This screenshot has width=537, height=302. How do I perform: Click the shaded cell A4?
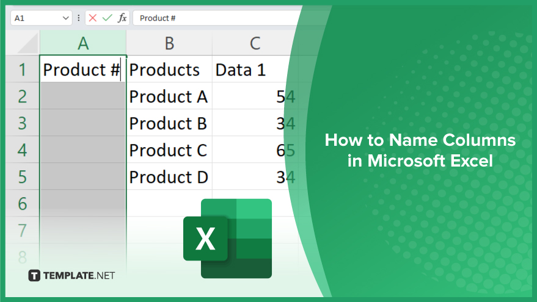[x=83, y=150]
